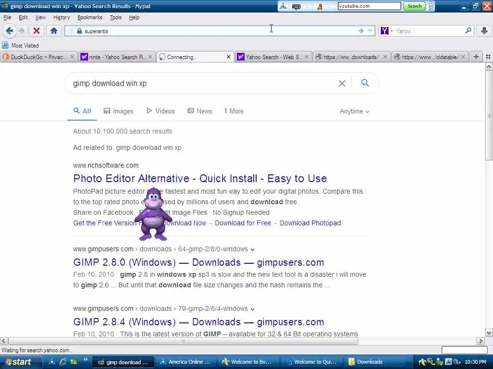This screenshot has width=493, height=369.
Task: Stop loading with the red X button
Action: [37, 31]
